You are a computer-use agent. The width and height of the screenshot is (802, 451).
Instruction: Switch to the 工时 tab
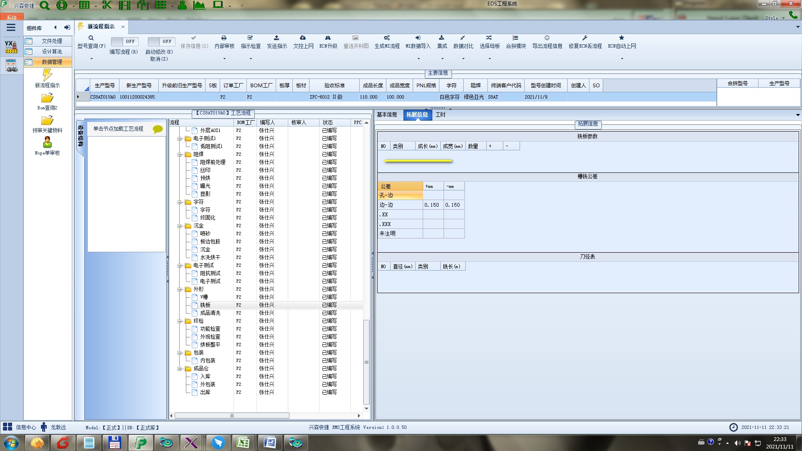pos(440,114)
